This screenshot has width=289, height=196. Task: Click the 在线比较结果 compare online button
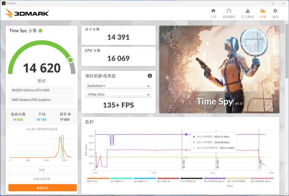pos(41,179)
